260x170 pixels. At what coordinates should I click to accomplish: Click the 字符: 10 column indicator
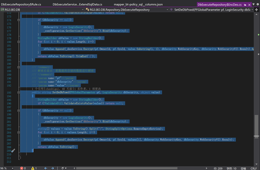point(231,168)
